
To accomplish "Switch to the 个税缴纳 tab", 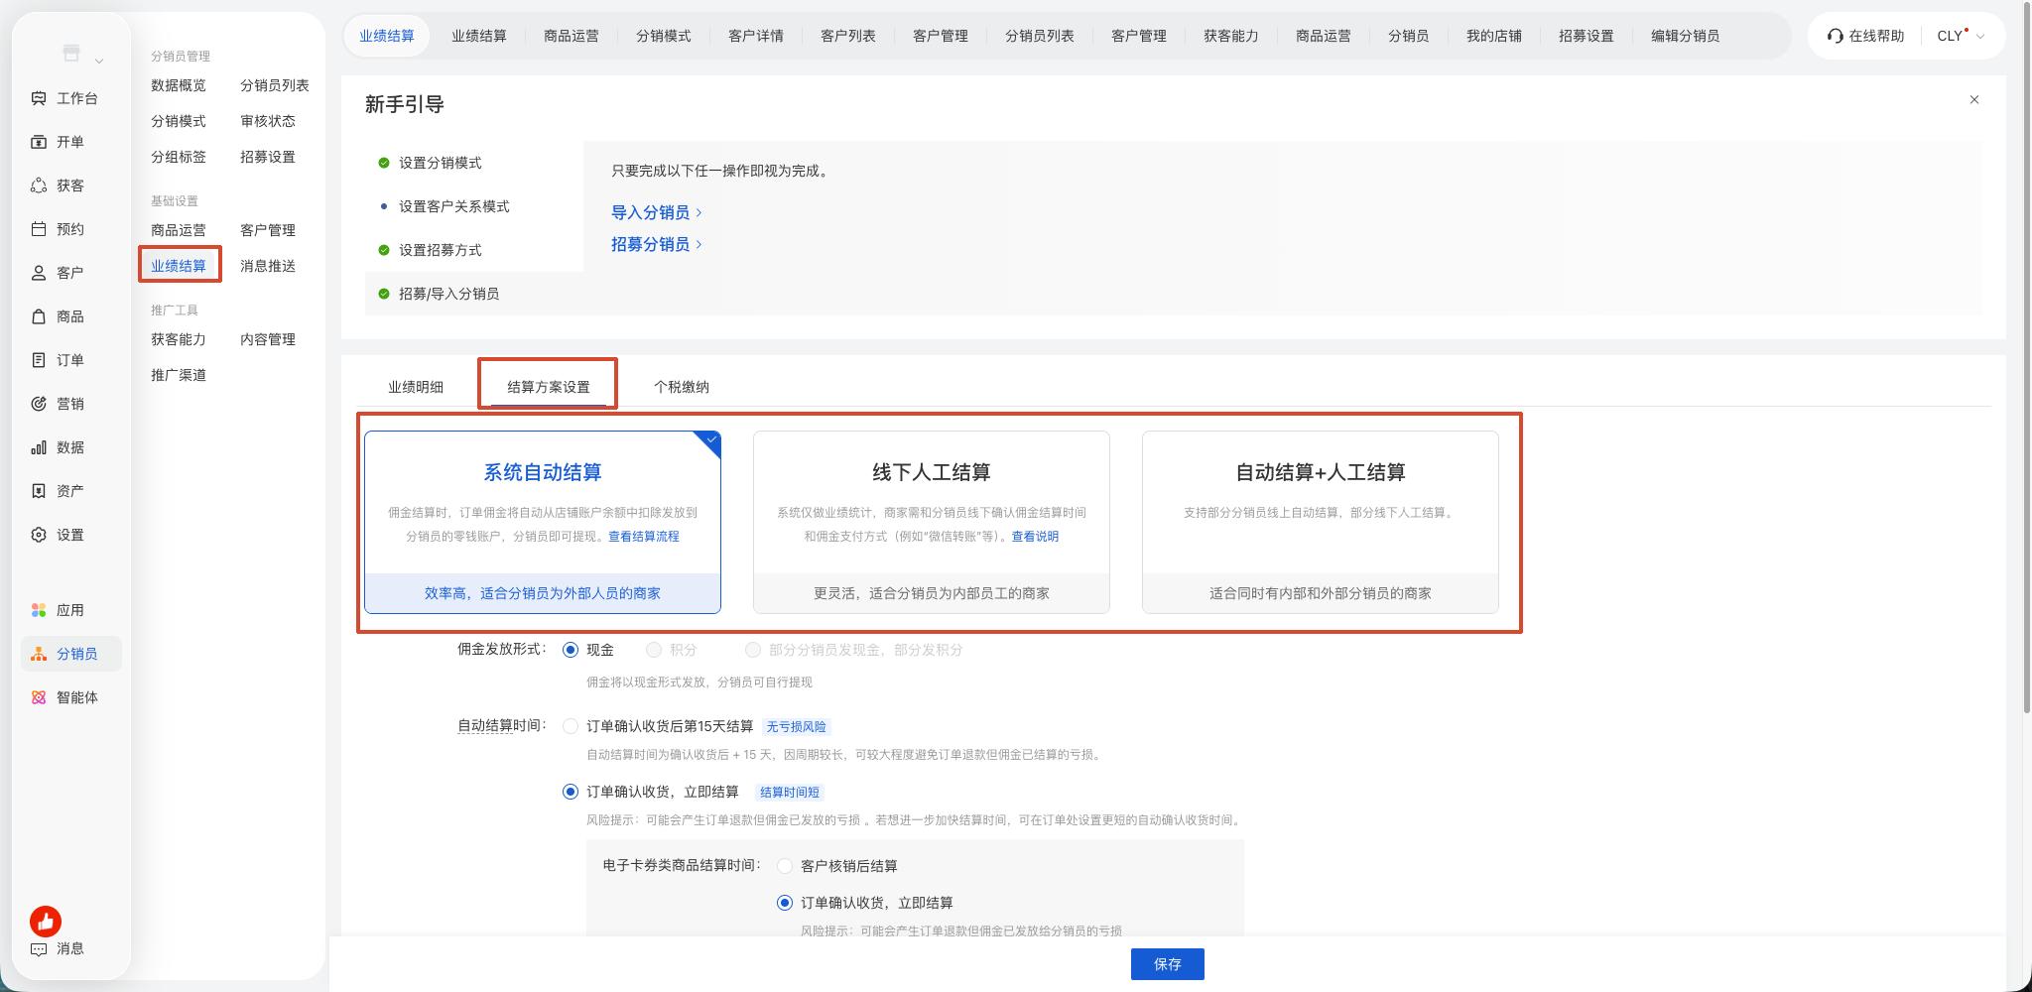I will click(x=682, y=387).
